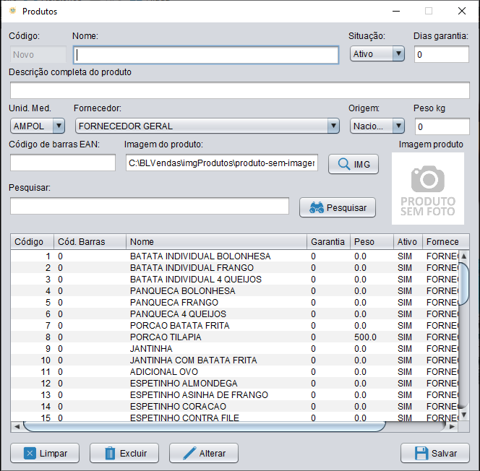The width and height of the screenshot is (480, 471).
Task: Click the trash can Excluir button
Action: 124,453
